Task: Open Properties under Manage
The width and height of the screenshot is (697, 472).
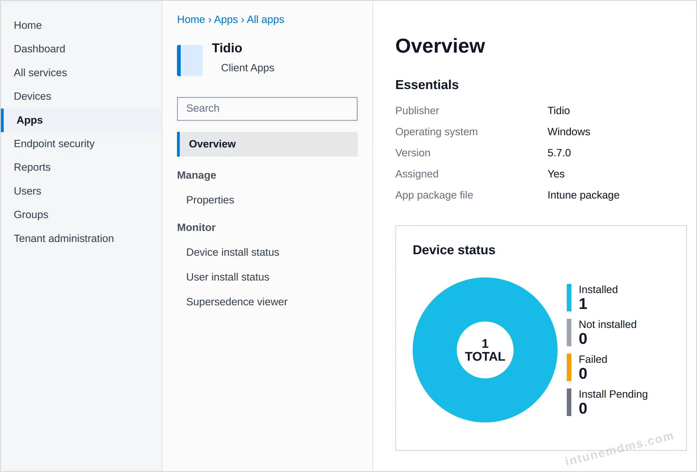Action: 210,200
